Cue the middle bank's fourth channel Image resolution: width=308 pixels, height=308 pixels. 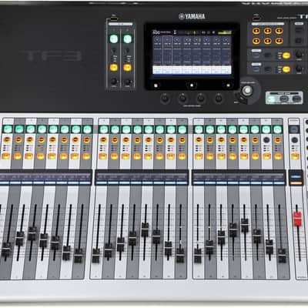(137, 140)
